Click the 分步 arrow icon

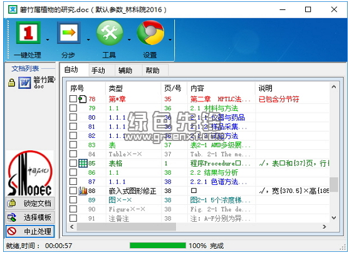click(69, 33)
